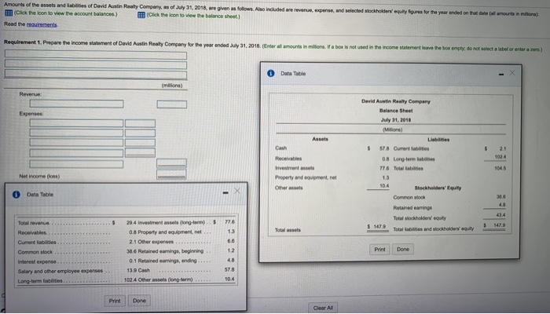Click 'Net income (loss)' label
550x314 pixels.
39,176
